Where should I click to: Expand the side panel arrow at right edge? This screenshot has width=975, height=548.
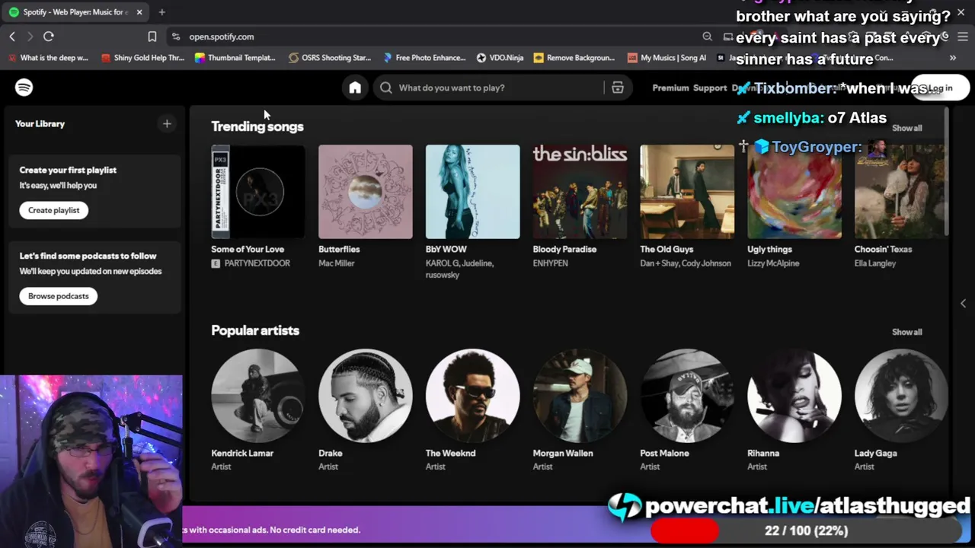click(963, 303)
